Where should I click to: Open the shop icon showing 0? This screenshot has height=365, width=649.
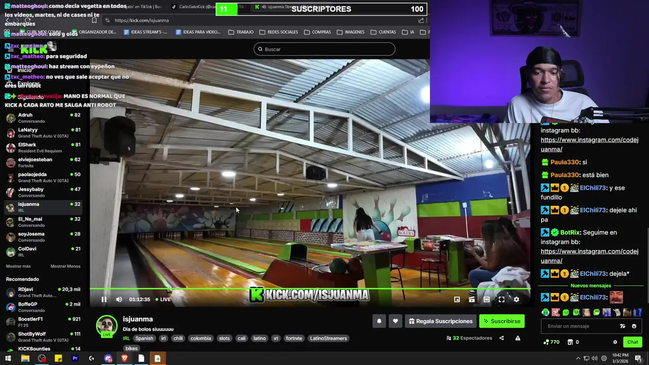(573, 342)
